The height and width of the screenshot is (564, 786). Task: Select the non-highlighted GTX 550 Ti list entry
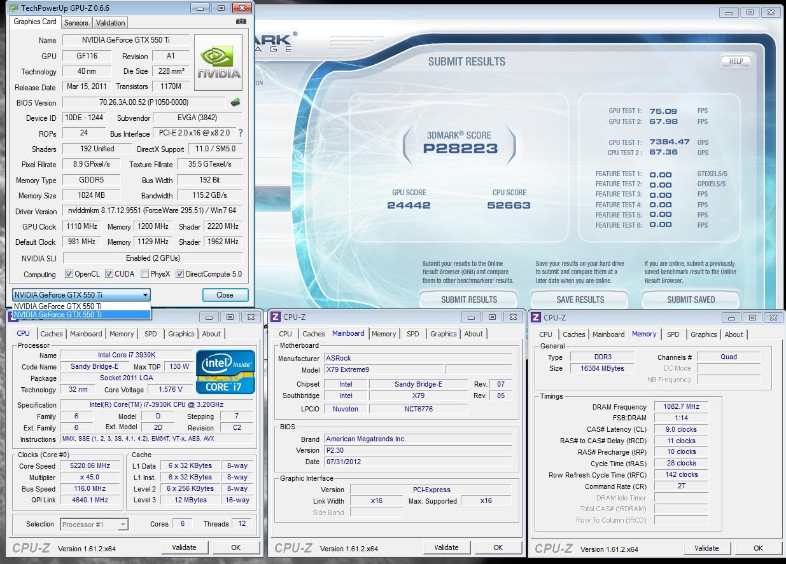coord(81,306)
